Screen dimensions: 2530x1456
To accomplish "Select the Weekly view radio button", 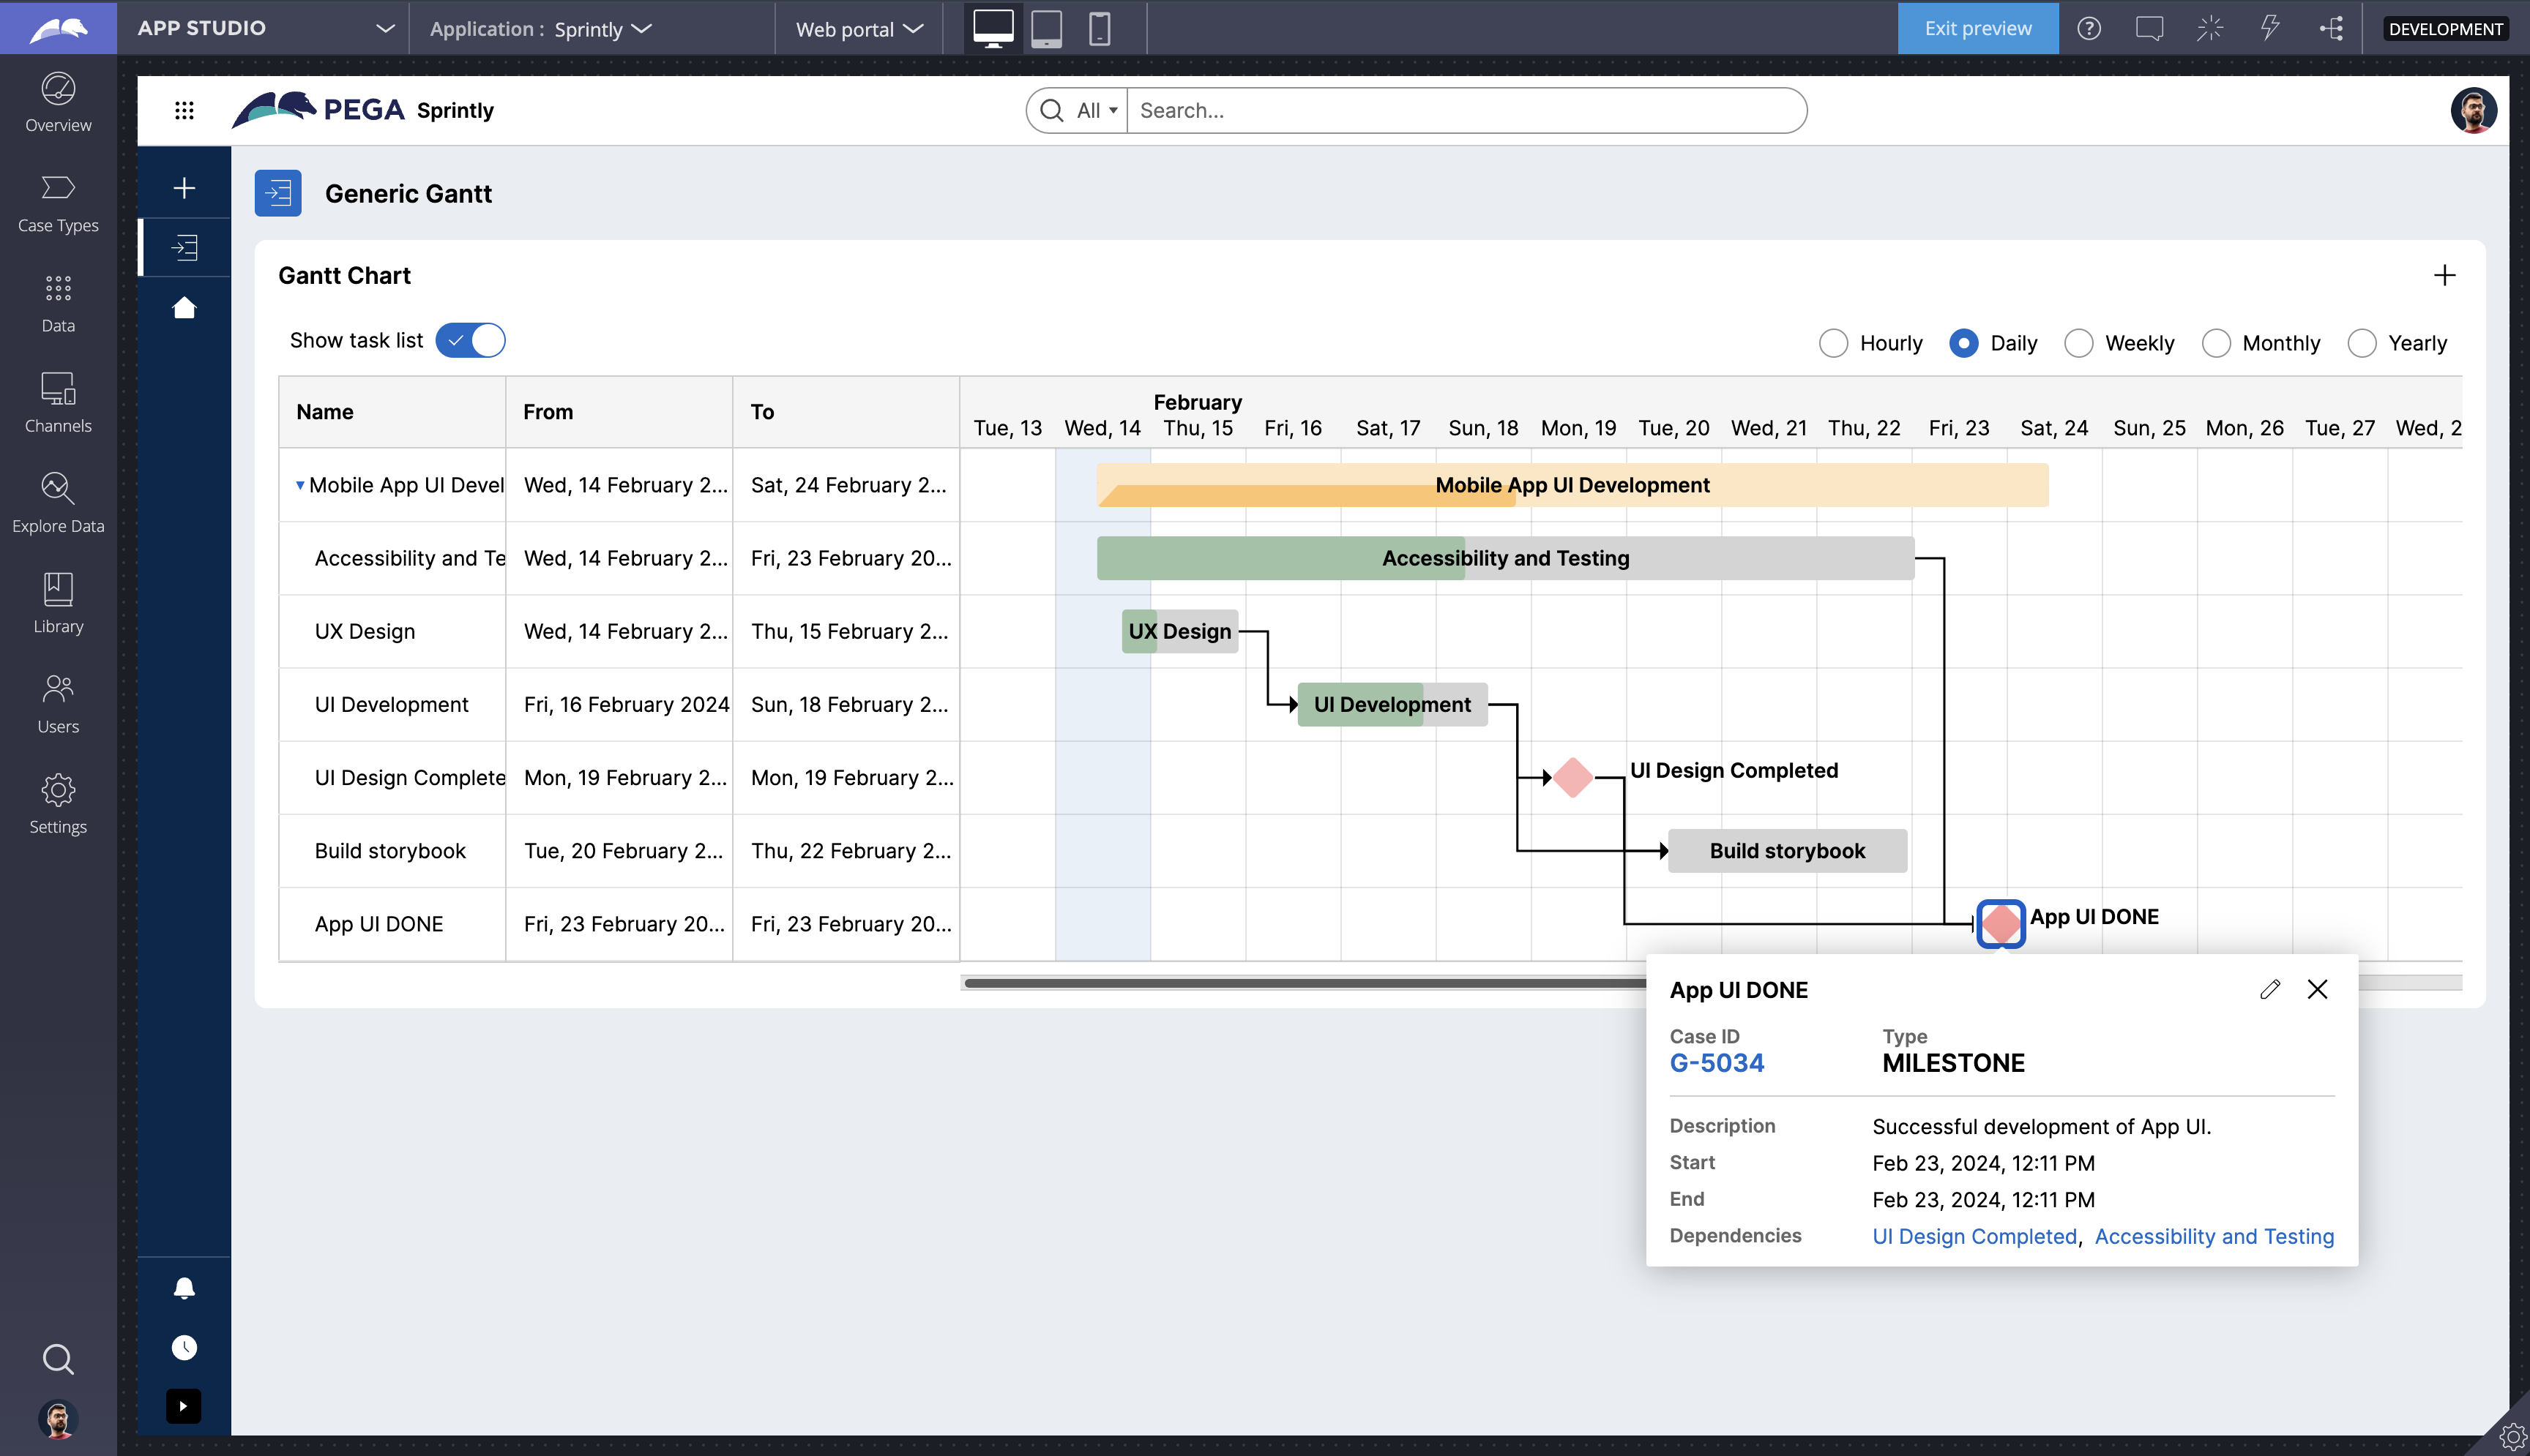I will [x=2079, y=343].
